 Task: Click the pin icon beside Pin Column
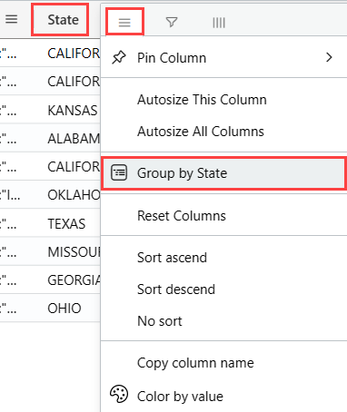click(x=119, y=57)
